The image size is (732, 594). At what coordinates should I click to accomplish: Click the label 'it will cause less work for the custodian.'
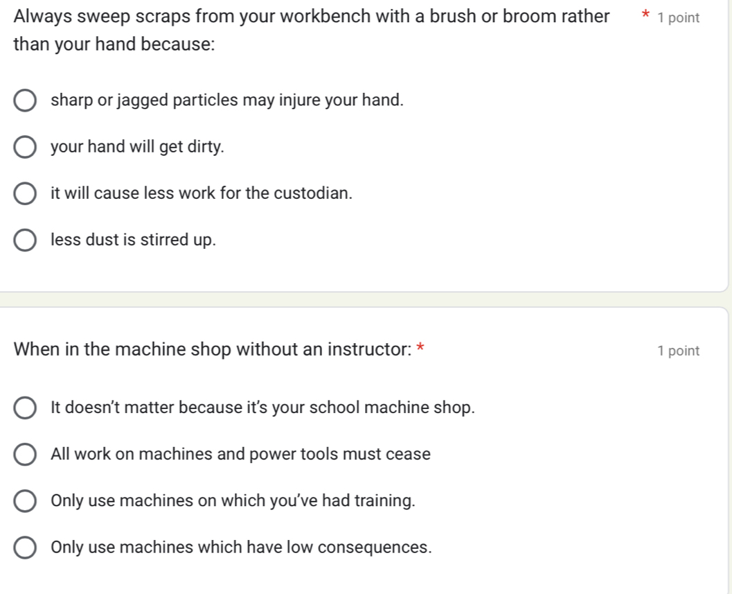click(x=202, y=193)
